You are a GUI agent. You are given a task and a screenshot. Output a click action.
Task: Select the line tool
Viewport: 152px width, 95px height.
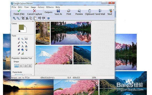coord(23,43)
